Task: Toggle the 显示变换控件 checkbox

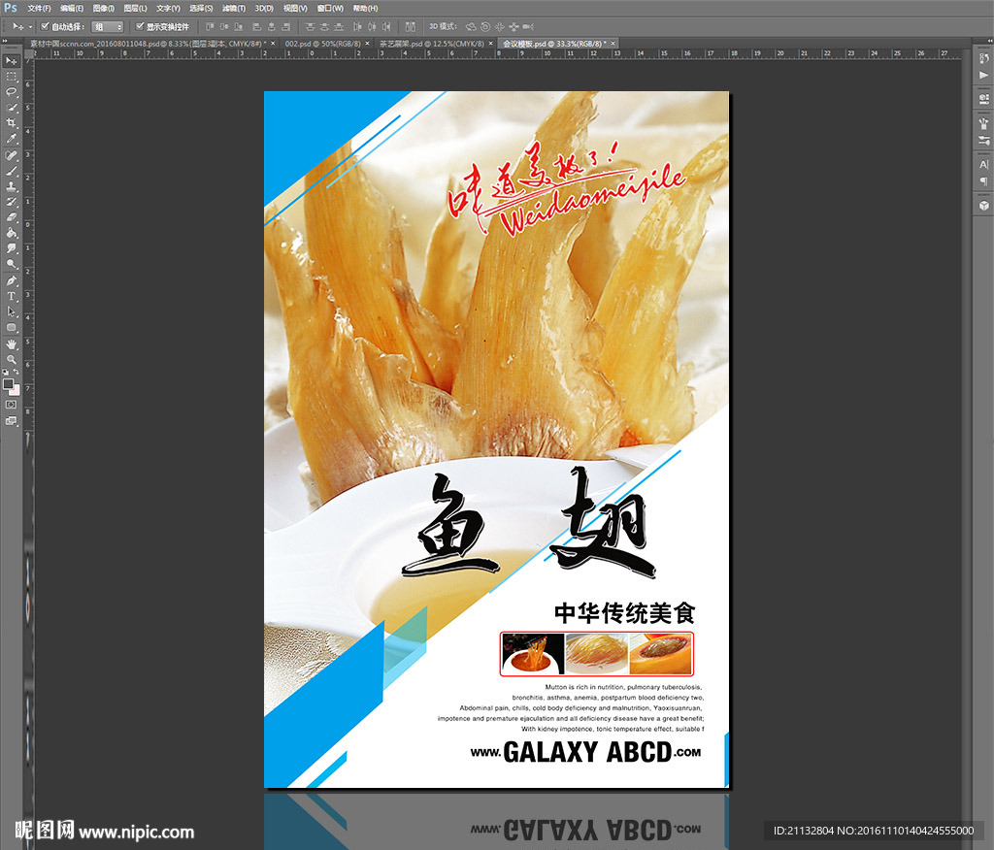Action: [140, 26]
